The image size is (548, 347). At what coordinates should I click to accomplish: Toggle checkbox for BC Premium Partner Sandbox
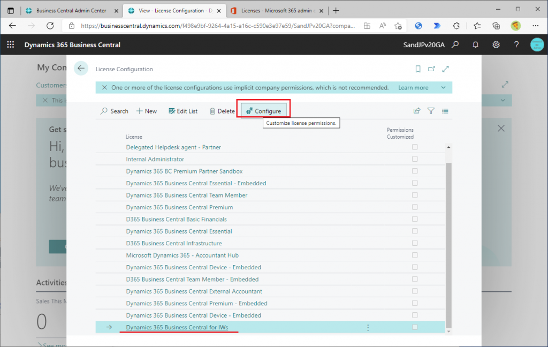pos(415,171)
